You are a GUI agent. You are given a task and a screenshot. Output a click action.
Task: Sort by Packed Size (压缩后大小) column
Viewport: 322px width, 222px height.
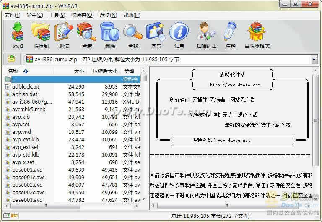(104, 71)
